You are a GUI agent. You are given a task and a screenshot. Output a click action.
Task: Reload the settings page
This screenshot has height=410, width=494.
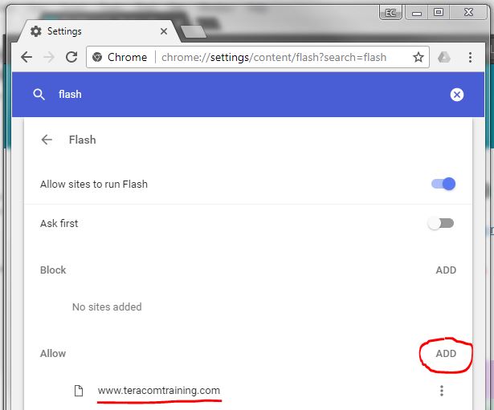pyautogui.click(x=71, y=57)
